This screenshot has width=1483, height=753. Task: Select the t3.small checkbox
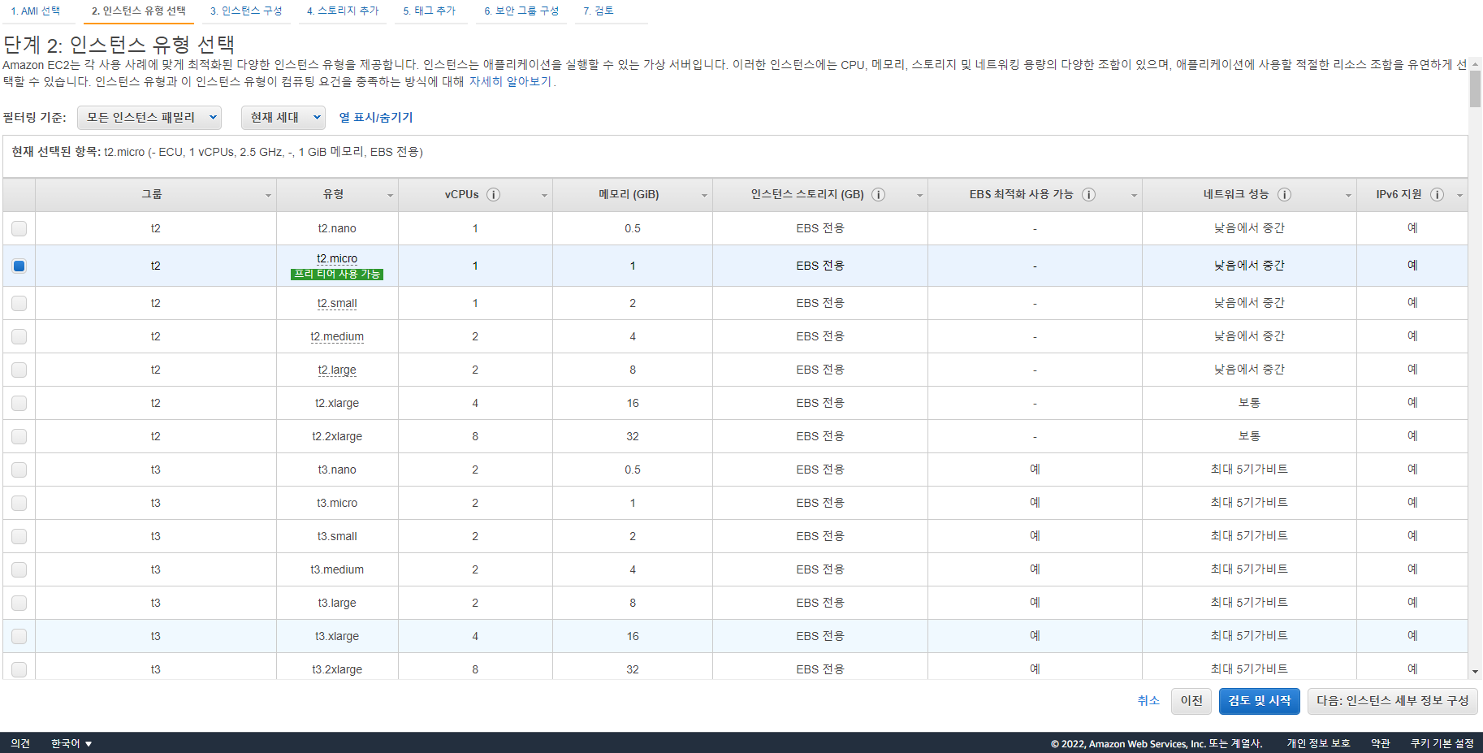coord(19,537)
